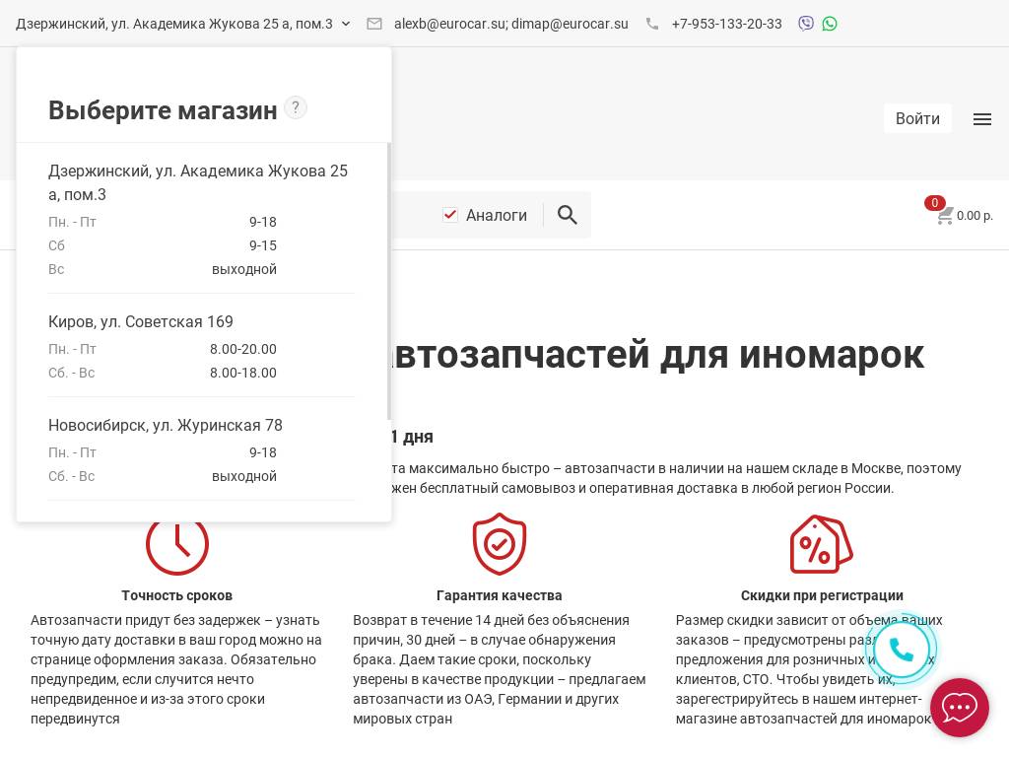Click the search magnifier icon
The height and width of the screenshot is (757, 1009).
(x=568, y=215)
